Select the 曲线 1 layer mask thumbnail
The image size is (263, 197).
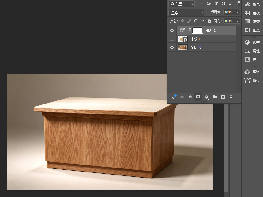197,30
